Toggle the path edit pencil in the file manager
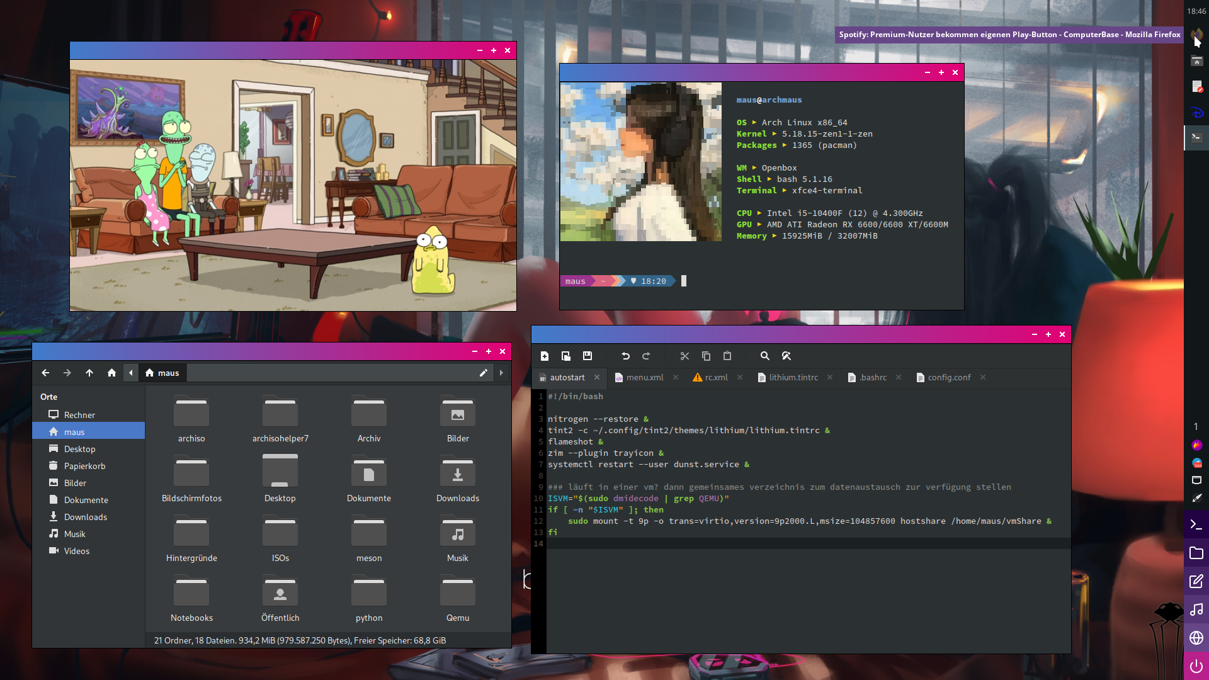 point(483,373)
